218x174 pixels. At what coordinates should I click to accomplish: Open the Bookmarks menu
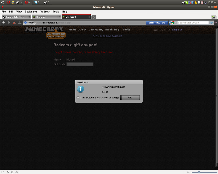coord(31,12)
